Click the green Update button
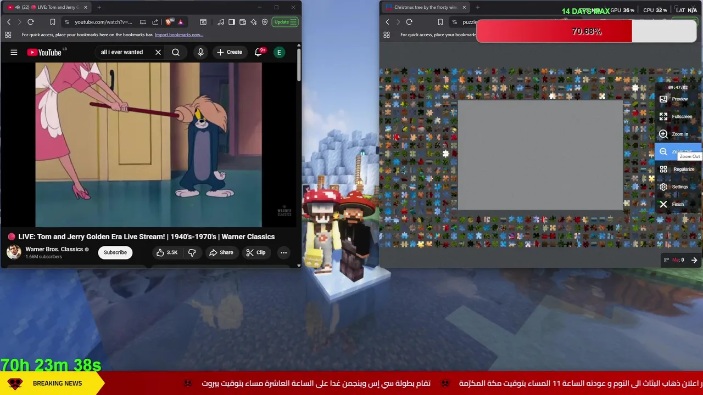The height and width of the screenshot is (395, 703). point(285,22)
